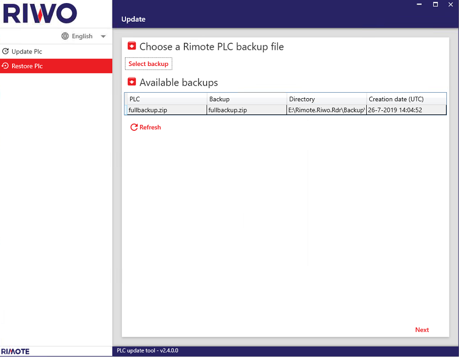Maximize the Update window
The image size is (459, 357).
436,5
